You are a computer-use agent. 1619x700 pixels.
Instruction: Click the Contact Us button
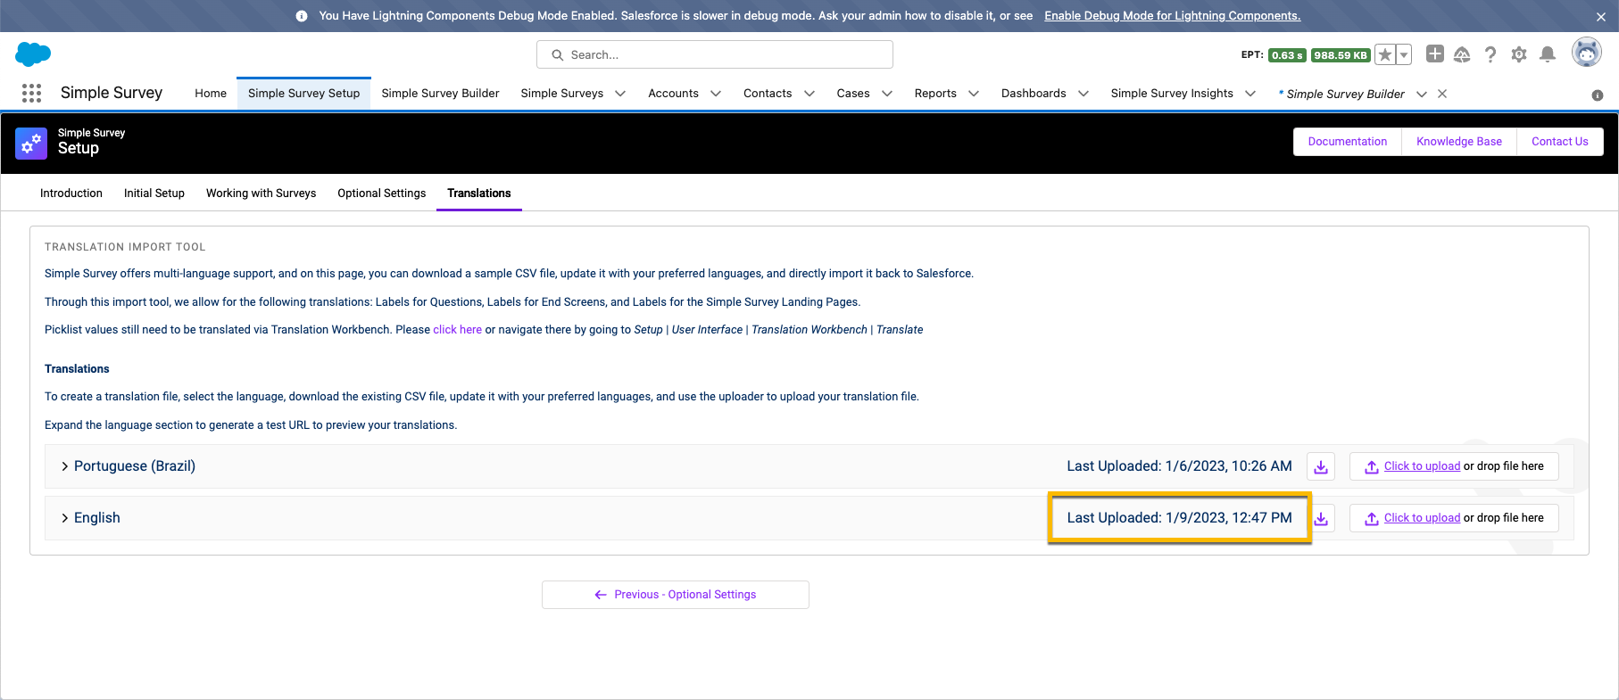coord(1560,142)
